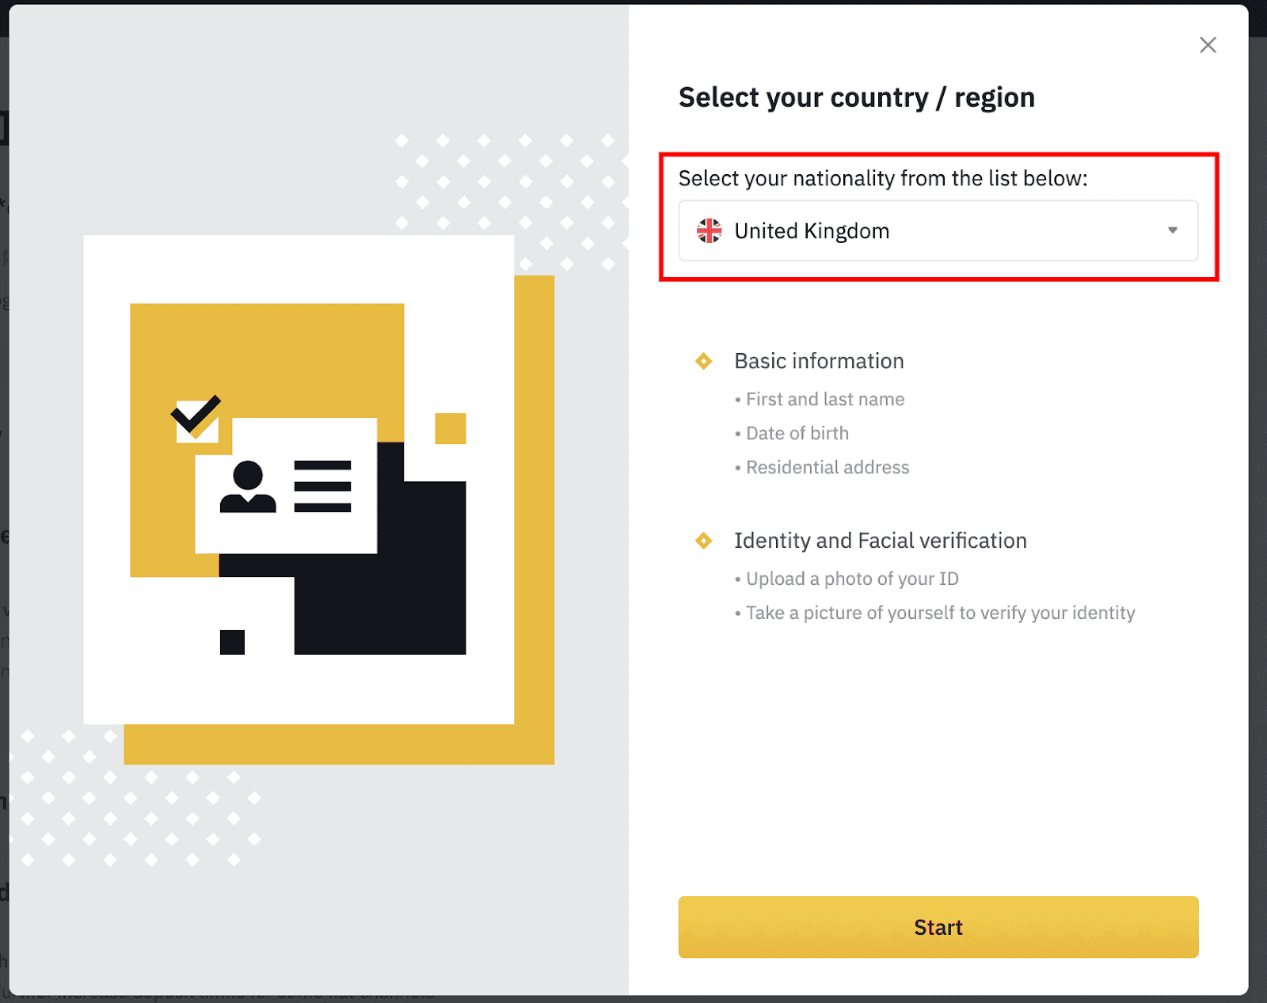This screenshot has height=1003, width=1267.
Task: Click the First and last name item
Action: [x=825, y=399]
